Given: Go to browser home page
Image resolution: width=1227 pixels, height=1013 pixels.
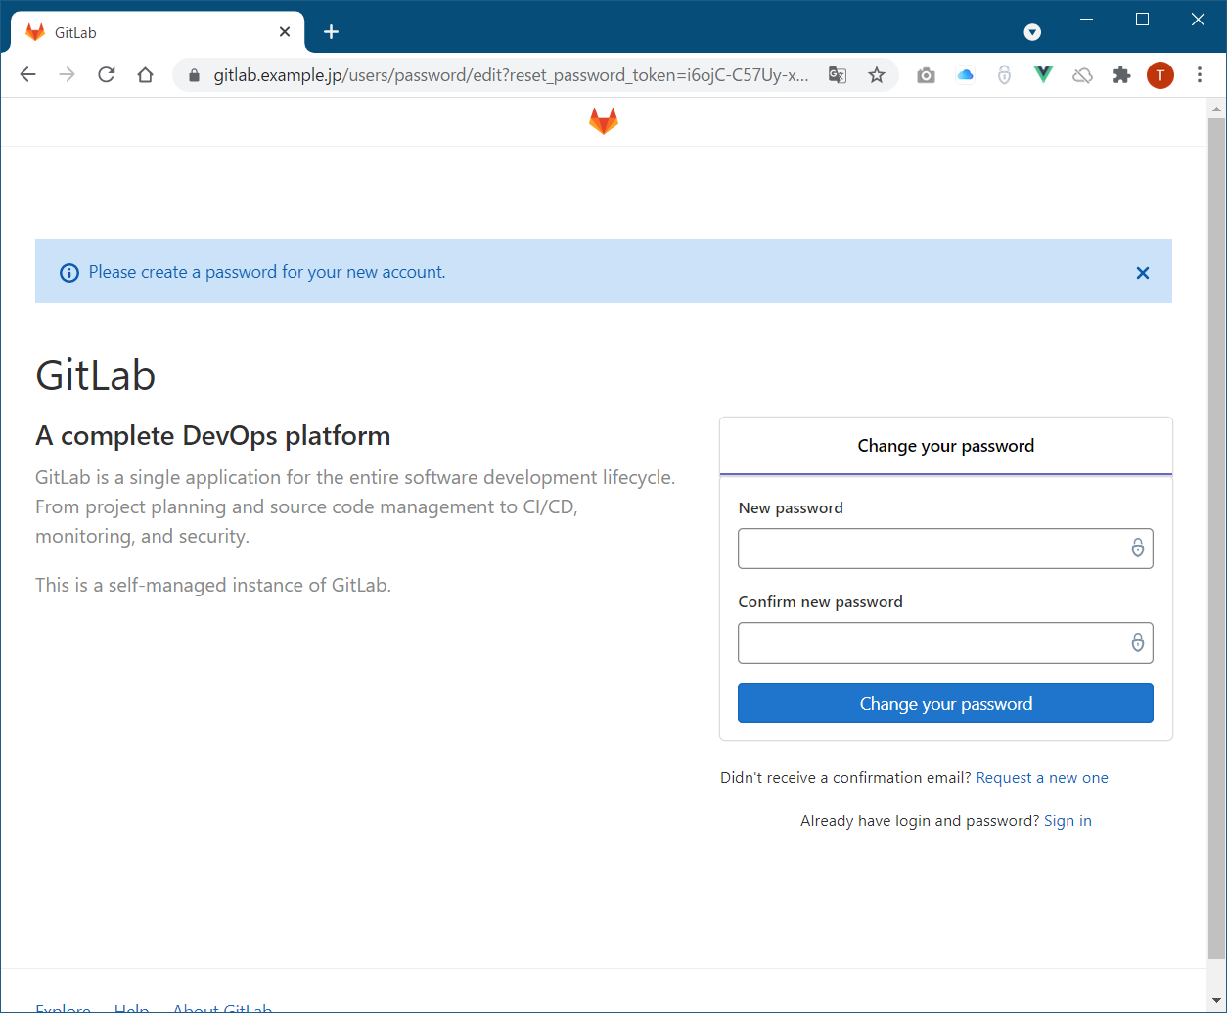Looking at the screenshot, I should click(x=145, y=75).
